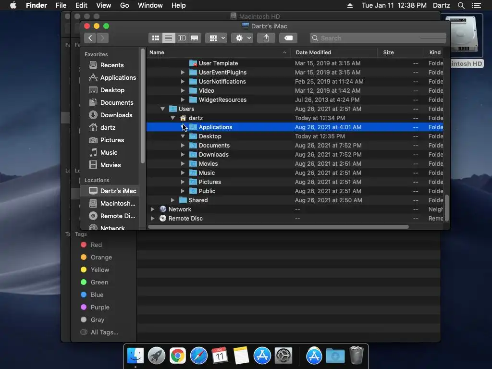This screenshot has height=369, width=492.
Task: Launch Safari from the Dock
Action: [198, 356]
